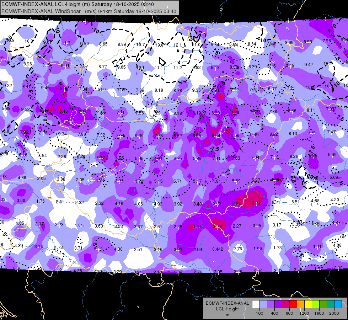Click the white legend color swatch
Image resolution: width=348 pixels, height=320 pixels.
coord(256,304)
